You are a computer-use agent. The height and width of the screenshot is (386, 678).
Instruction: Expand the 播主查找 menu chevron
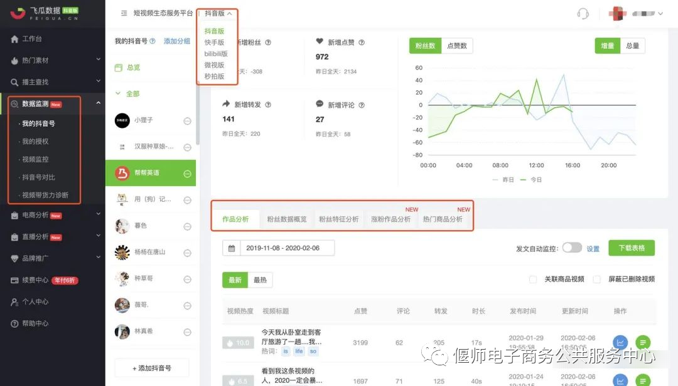(98, 81)
